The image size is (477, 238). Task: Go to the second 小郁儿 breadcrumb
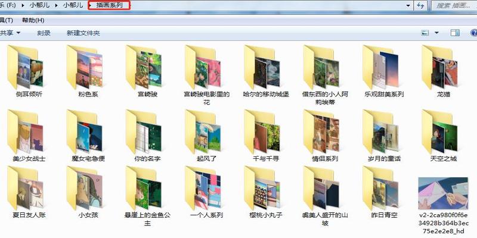(x=73, y=5)
